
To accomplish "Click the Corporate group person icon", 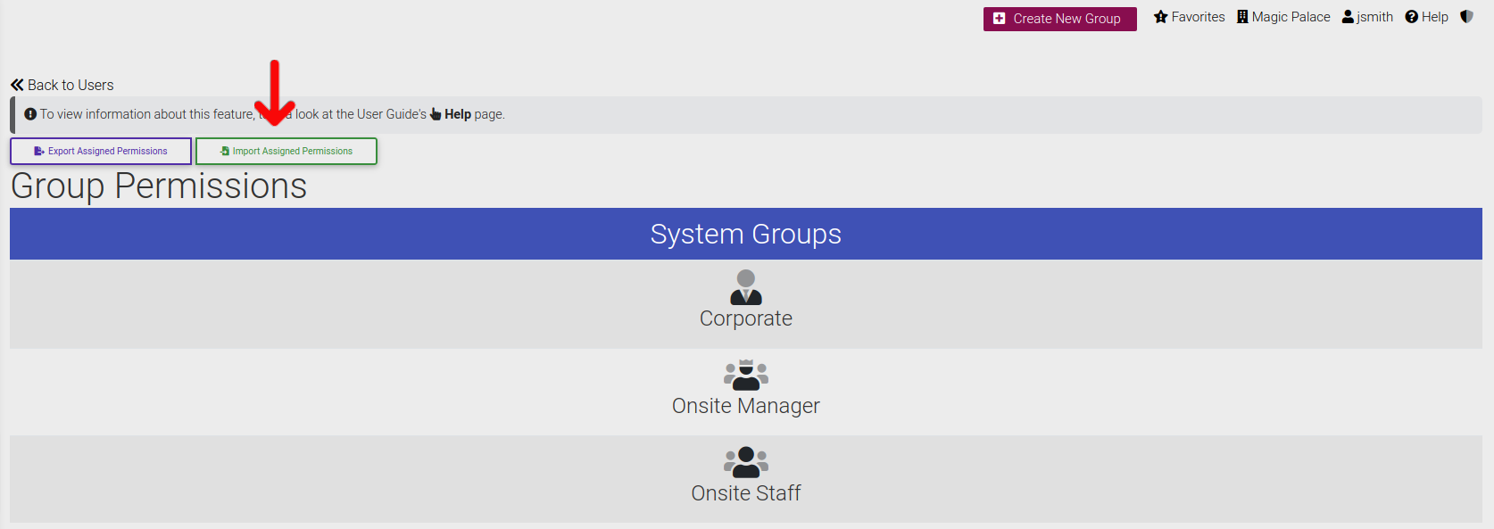I will click(x=746, y=287).
